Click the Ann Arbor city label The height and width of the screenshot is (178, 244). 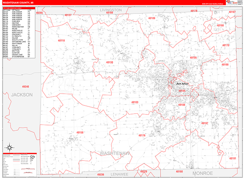182,84
